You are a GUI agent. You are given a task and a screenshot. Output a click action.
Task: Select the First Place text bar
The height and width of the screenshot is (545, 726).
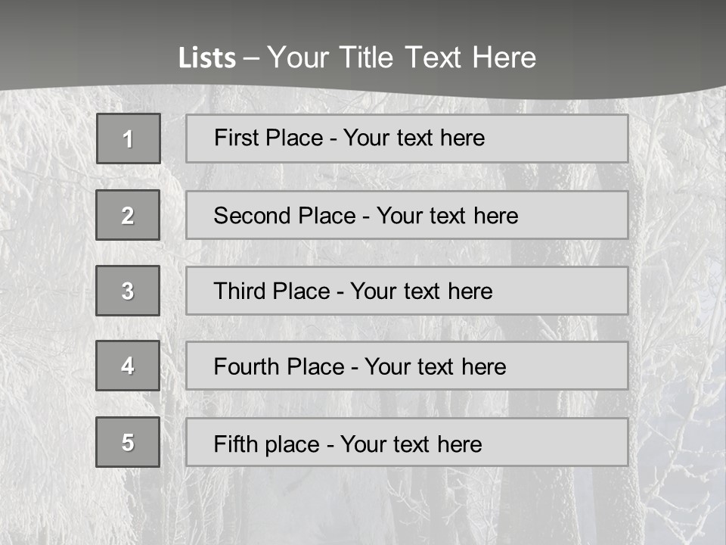point(407,139)
